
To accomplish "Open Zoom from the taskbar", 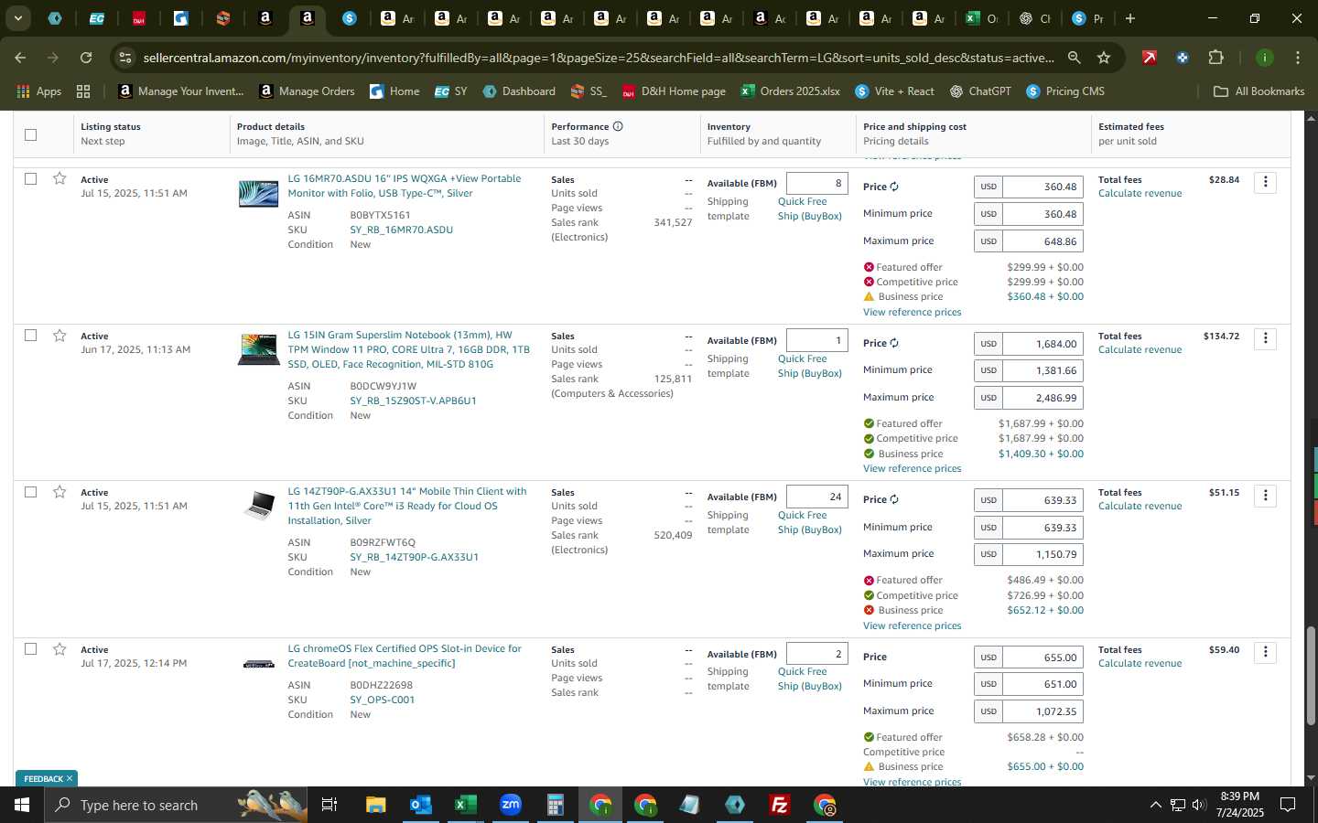I will (510, 805).
